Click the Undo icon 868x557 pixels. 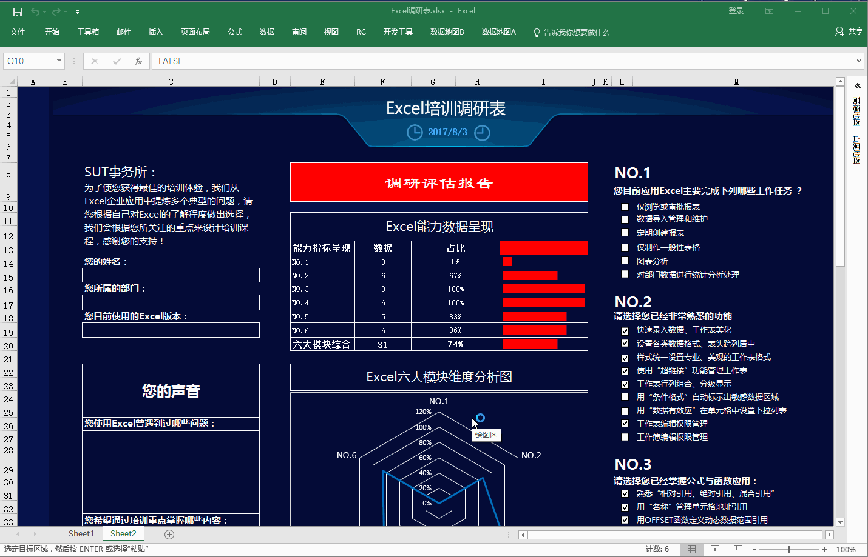point(36,11)
